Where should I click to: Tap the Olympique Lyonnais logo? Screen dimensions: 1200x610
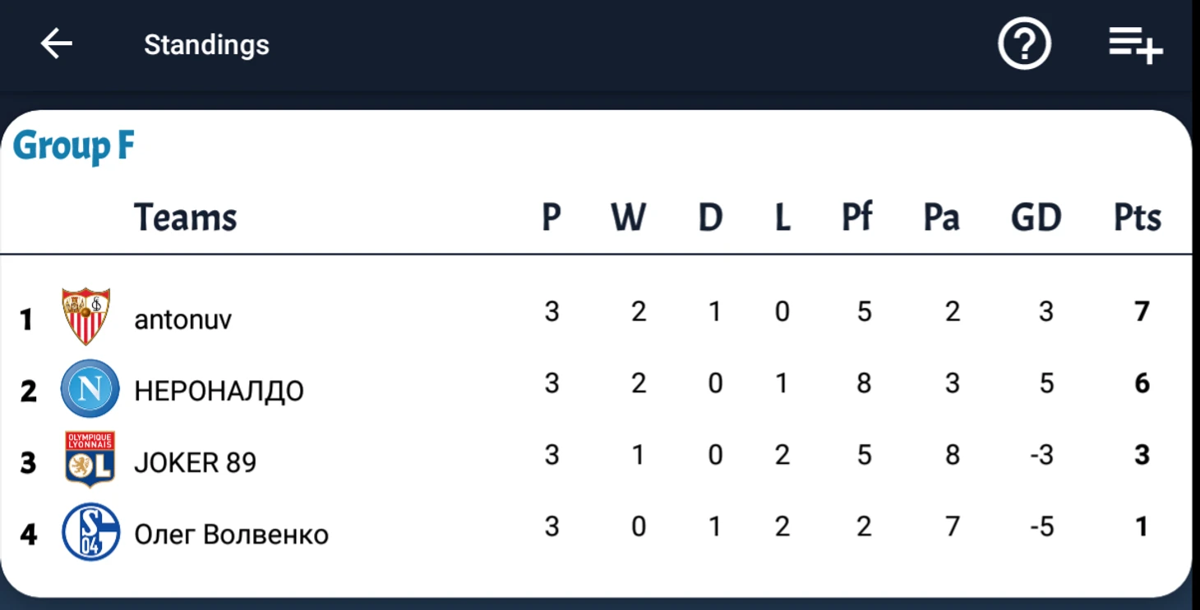90,459
